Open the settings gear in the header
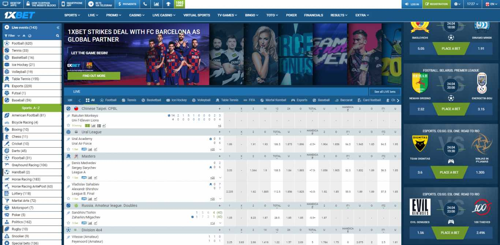The width and height of the screenshot is (500, 245). 458,4
